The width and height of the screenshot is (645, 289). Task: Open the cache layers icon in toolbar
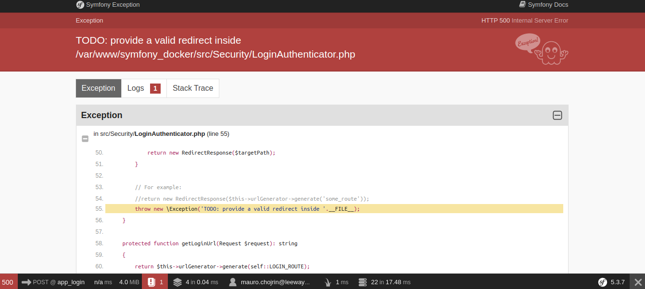[177, 282]
